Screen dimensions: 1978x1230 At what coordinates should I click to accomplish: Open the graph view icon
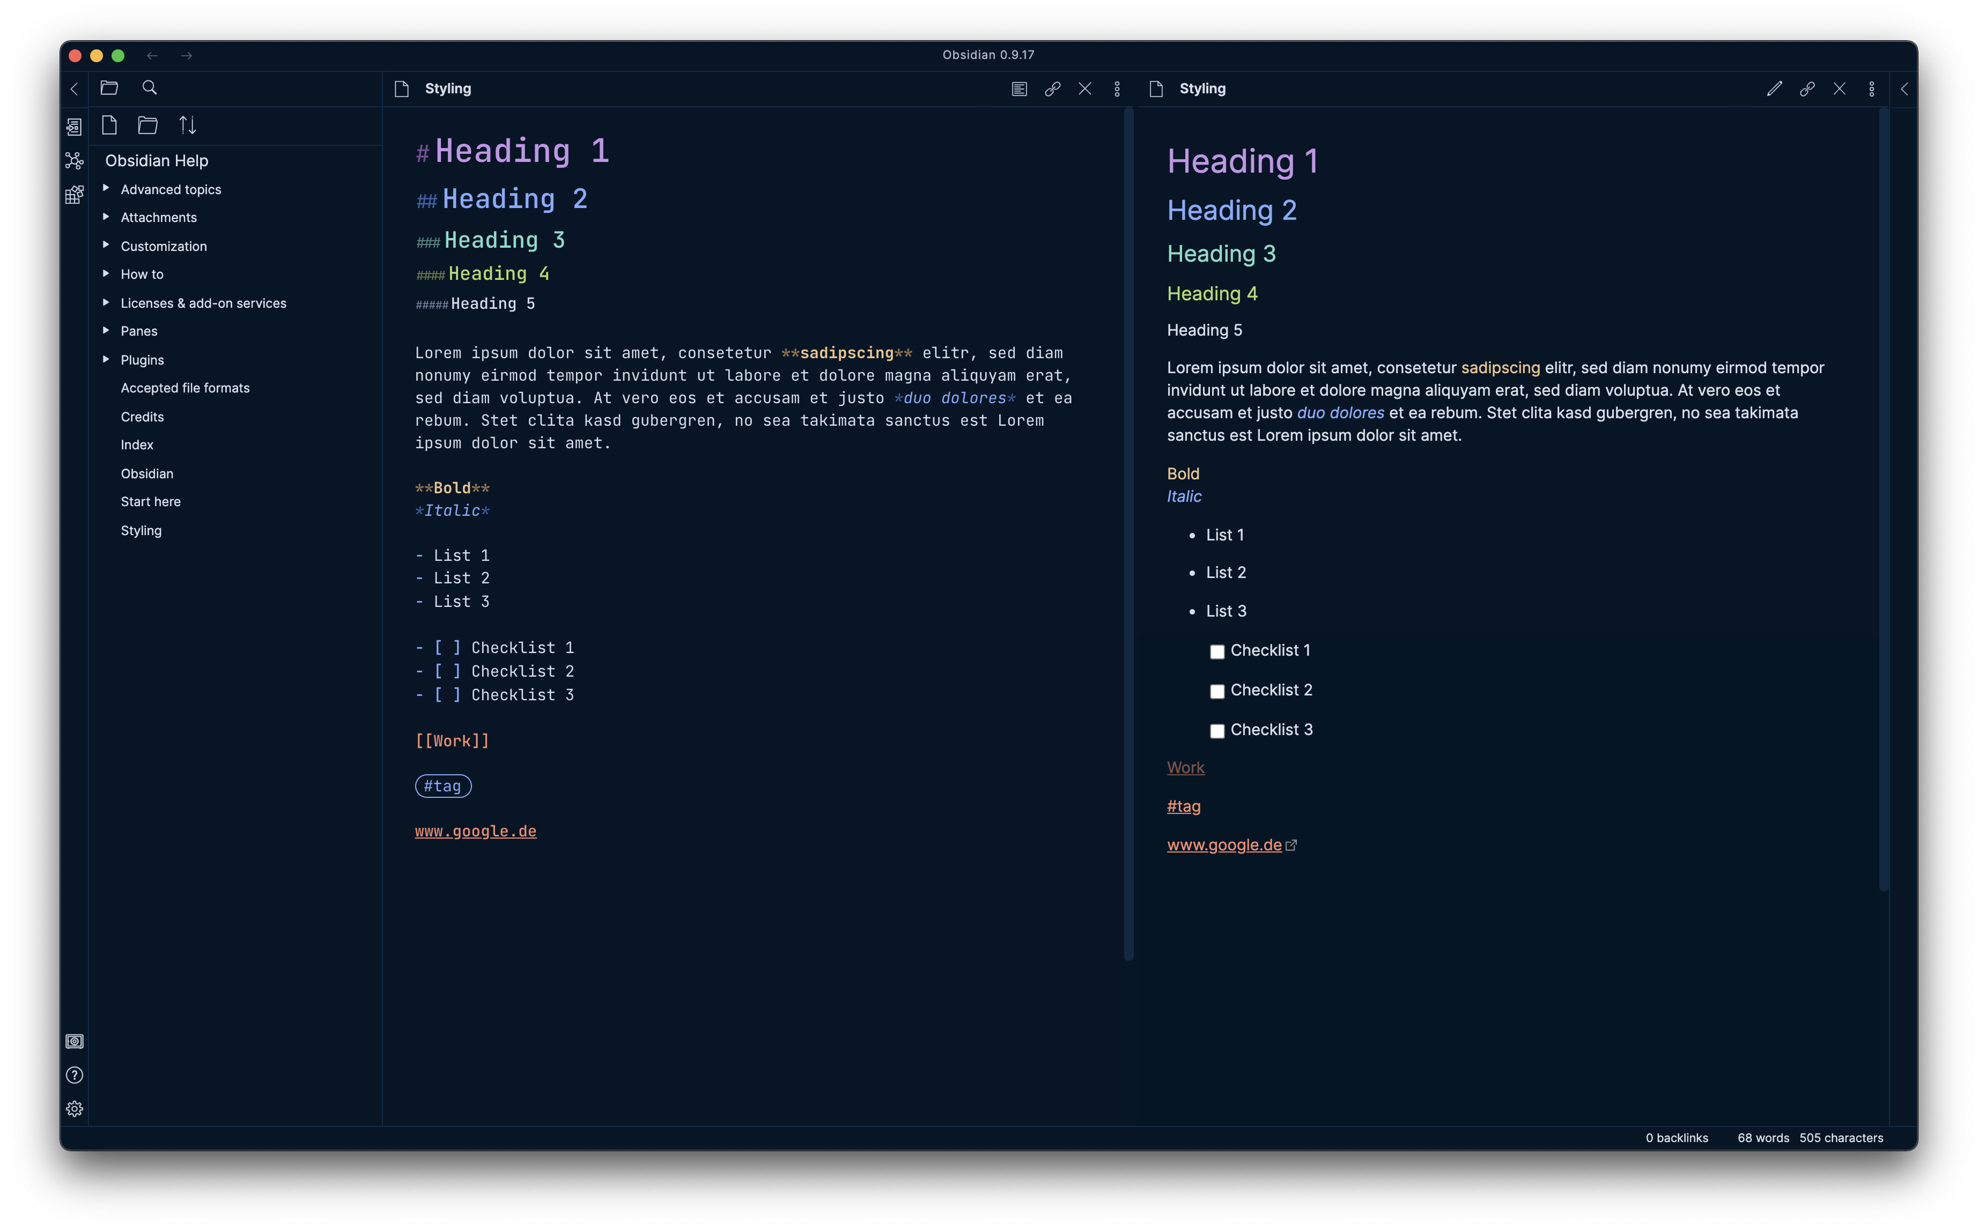pyautogui.click(x=74, y=160)
